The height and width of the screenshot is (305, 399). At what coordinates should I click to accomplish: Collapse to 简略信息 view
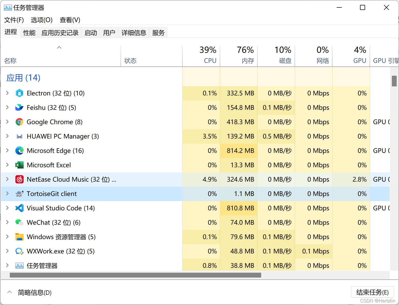[x=29, y=292]
